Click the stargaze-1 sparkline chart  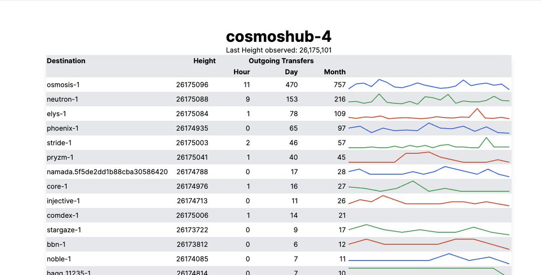point(429,230)
